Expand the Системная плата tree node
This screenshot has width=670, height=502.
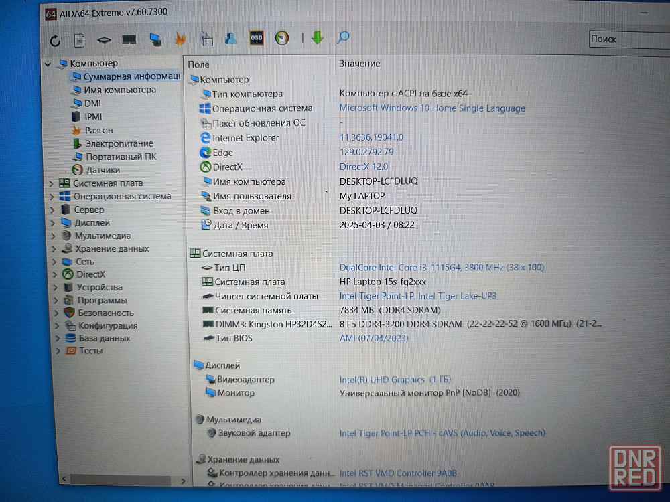pyautogui.click(x=52, y=184)
